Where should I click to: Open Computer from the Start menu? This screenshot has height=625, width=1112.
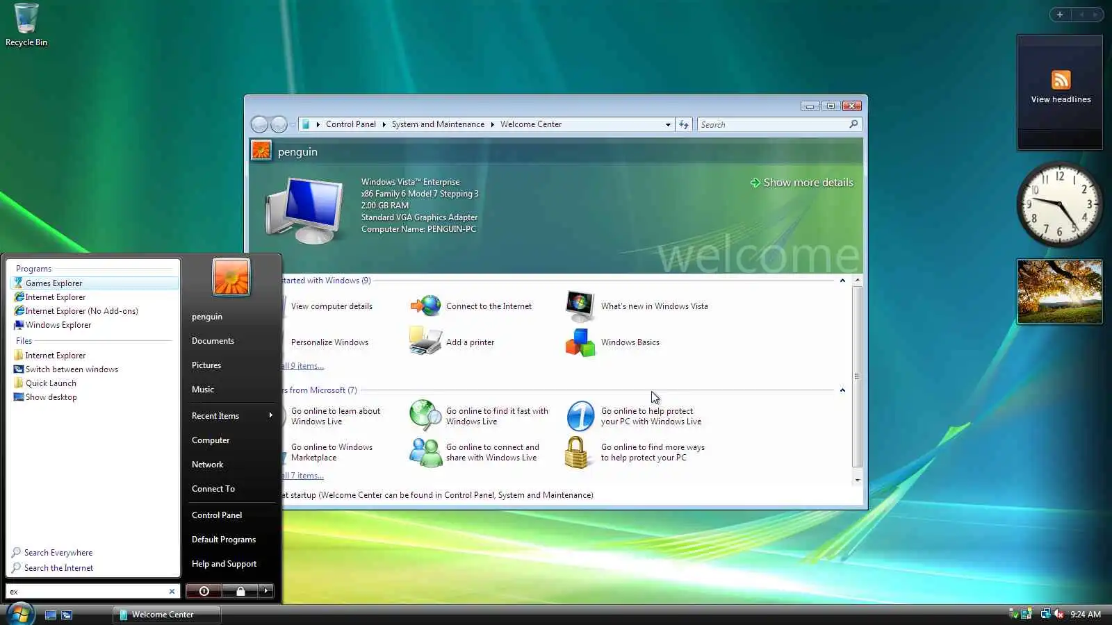(x=211, y=440)
